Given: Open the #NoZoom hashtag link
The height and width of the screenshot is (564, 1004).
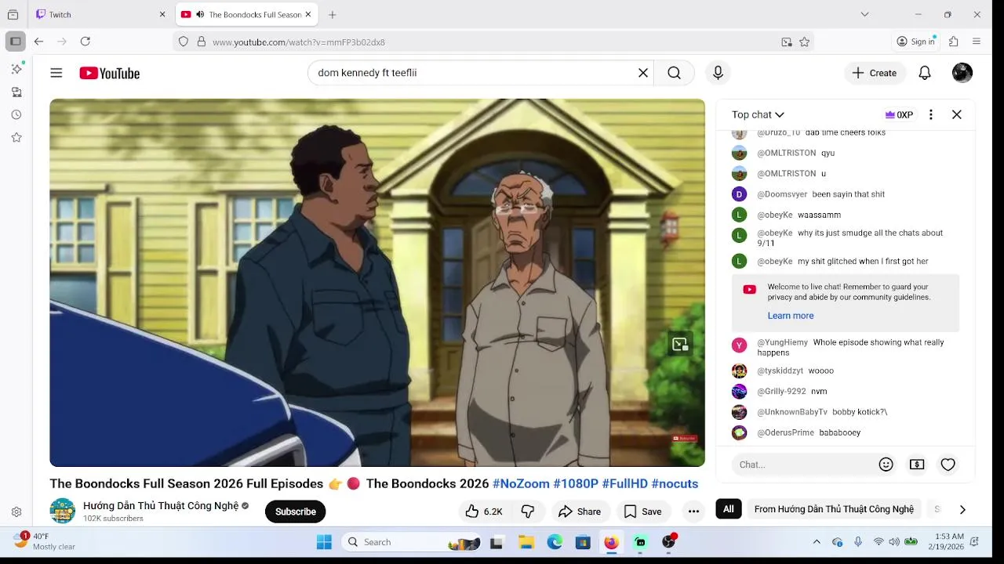Looking at the screenshot, I should coord(521,483).
